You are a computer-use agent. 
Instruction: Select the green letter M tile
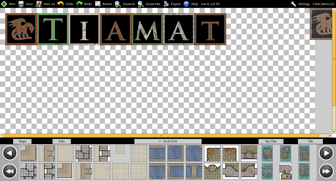point(147,29)
